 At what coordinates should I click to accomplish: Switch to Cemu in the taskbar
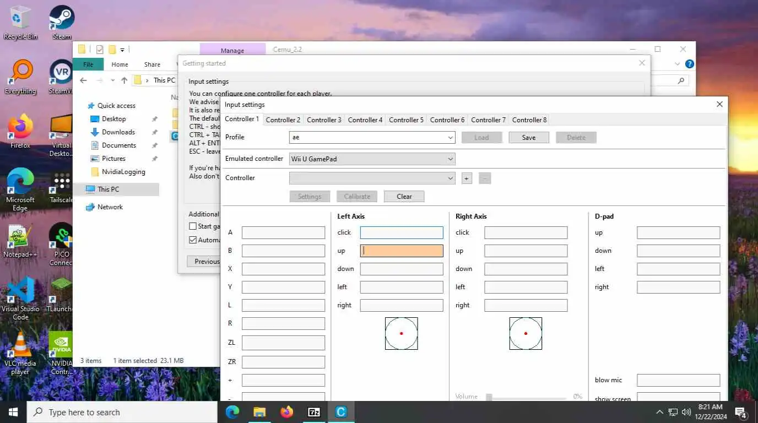pos(341,412)
